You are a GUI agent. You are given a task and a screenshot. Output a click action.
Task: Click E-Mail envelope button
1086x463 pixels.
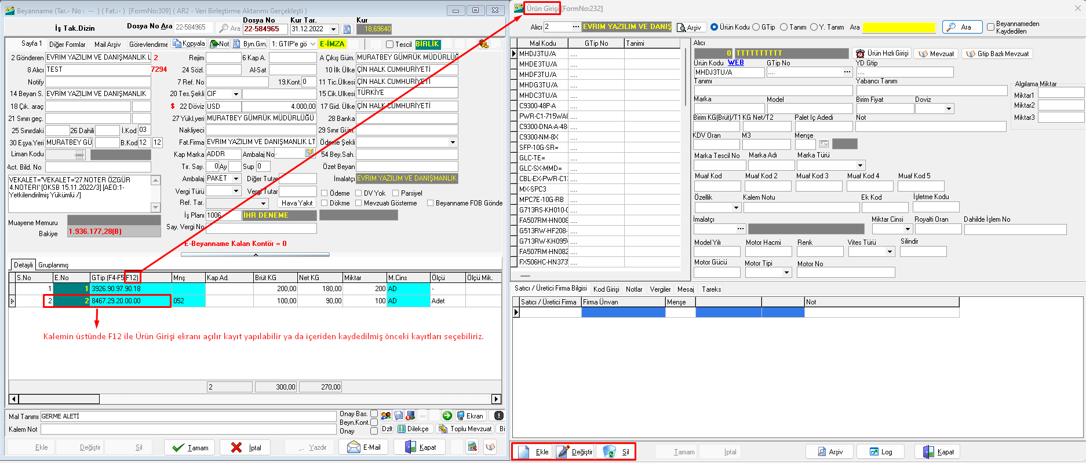[x=364, y=447]
